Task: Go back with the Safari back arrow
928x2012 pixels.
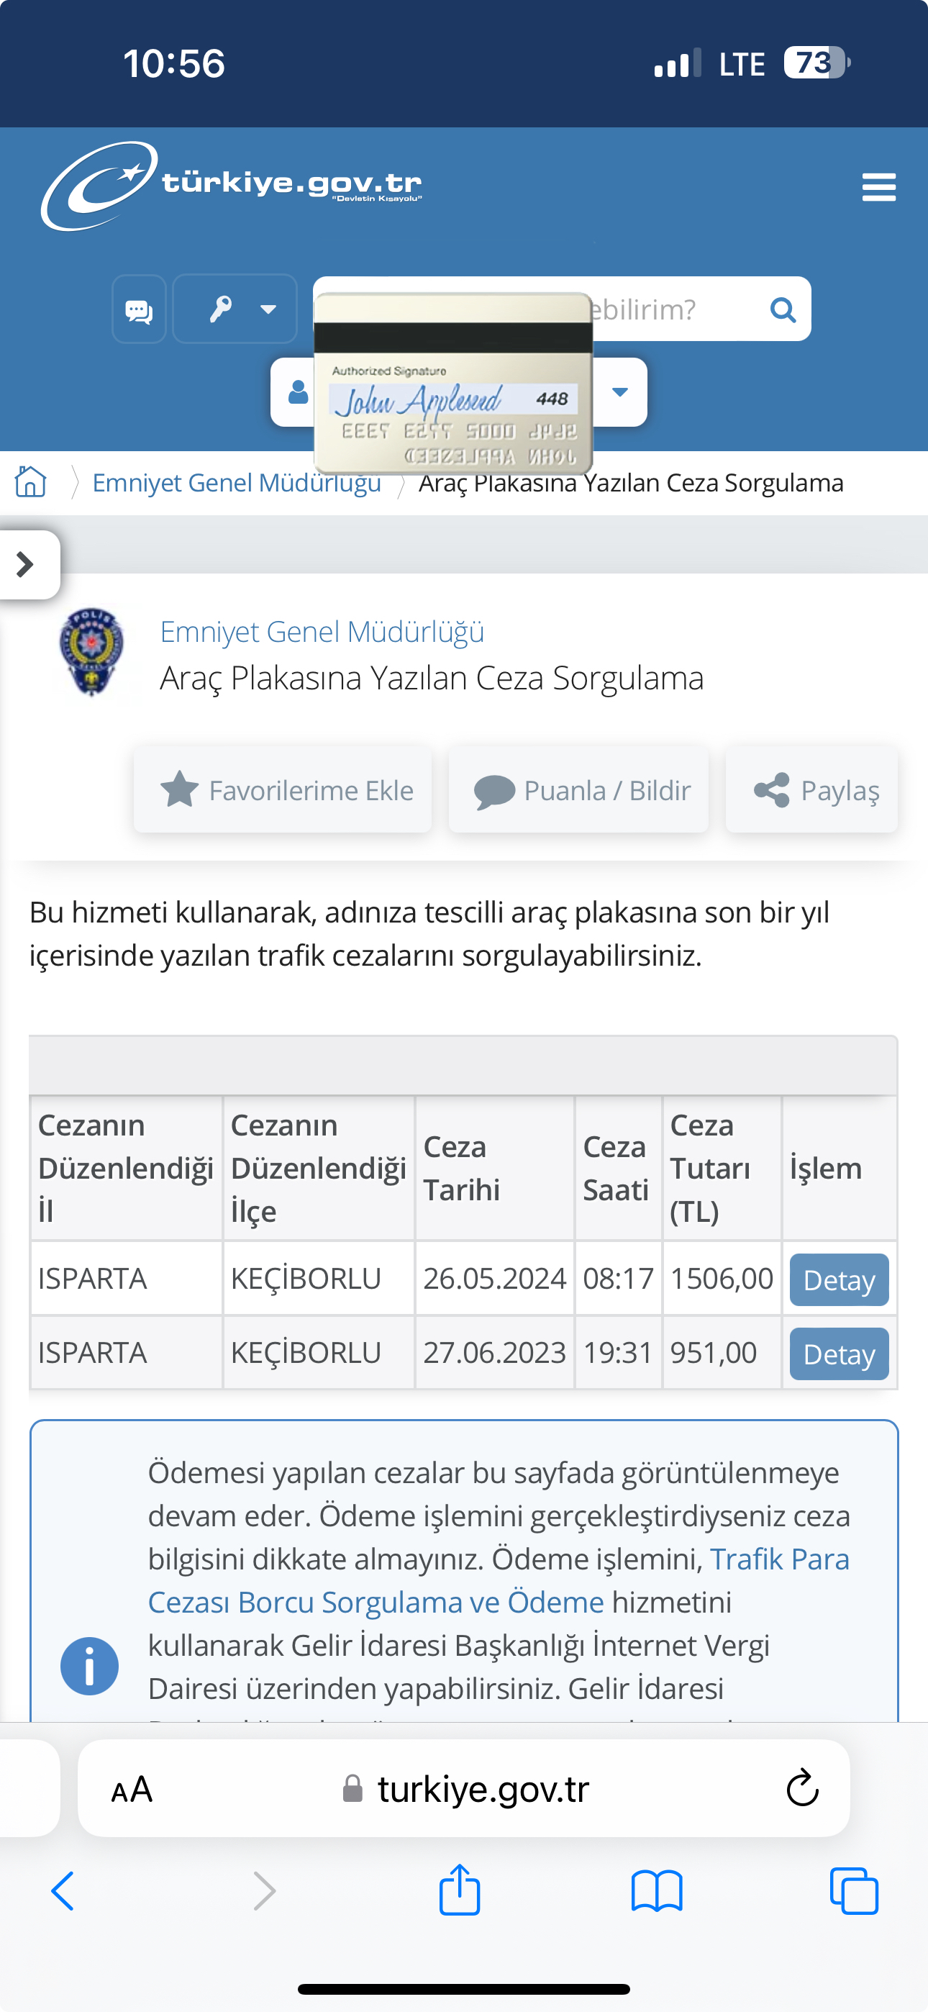Action: click(x=63, y=1891)
